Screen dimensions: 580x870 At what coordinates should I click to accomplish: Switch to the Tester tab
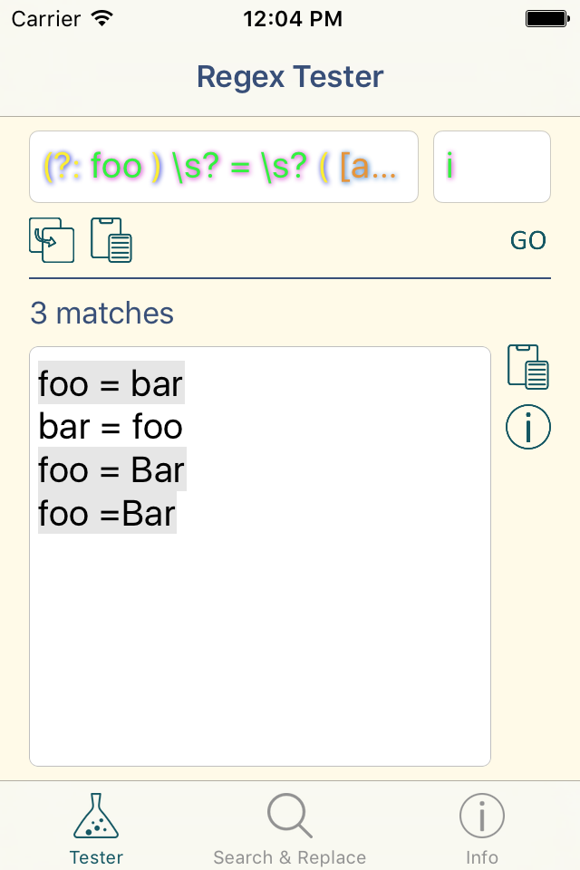(x=96, y=829)
